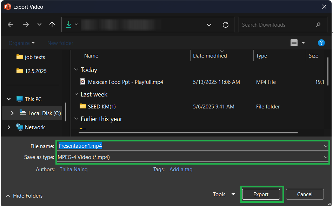Expand the Network tree node

coord(9,127)
